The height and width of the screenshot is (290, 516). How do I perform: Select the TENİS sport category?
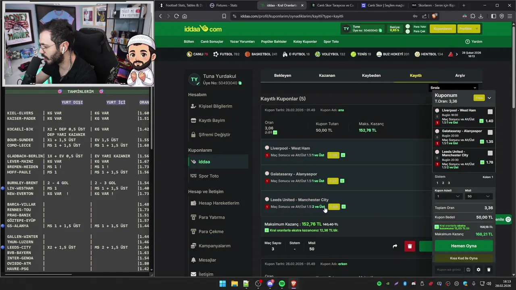coord(361,54)
